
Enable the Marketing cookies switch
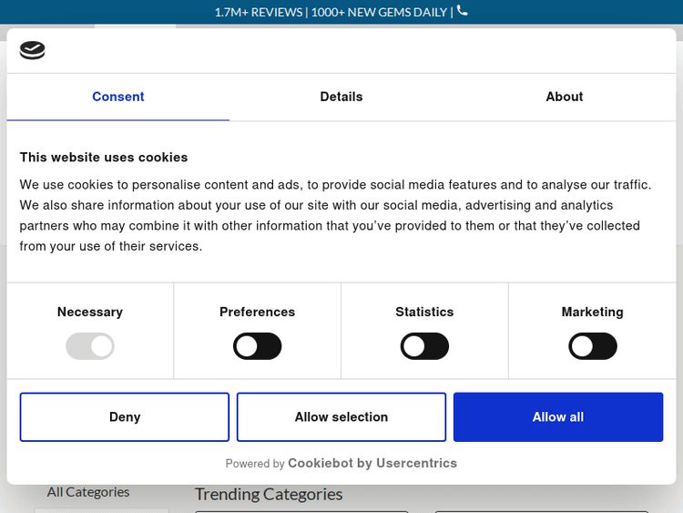click(593, 346)
